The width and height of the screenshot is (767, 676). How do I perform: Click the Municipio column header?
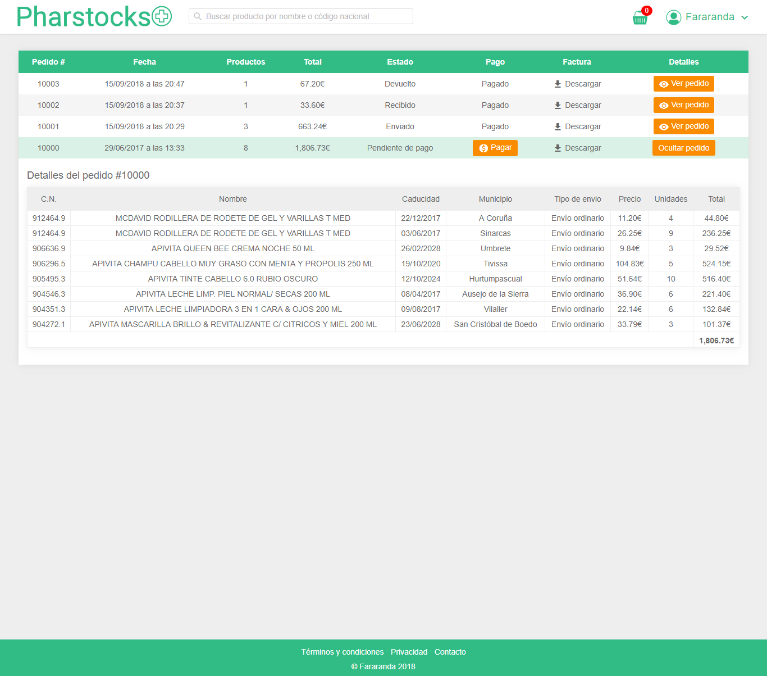(496, 199)
